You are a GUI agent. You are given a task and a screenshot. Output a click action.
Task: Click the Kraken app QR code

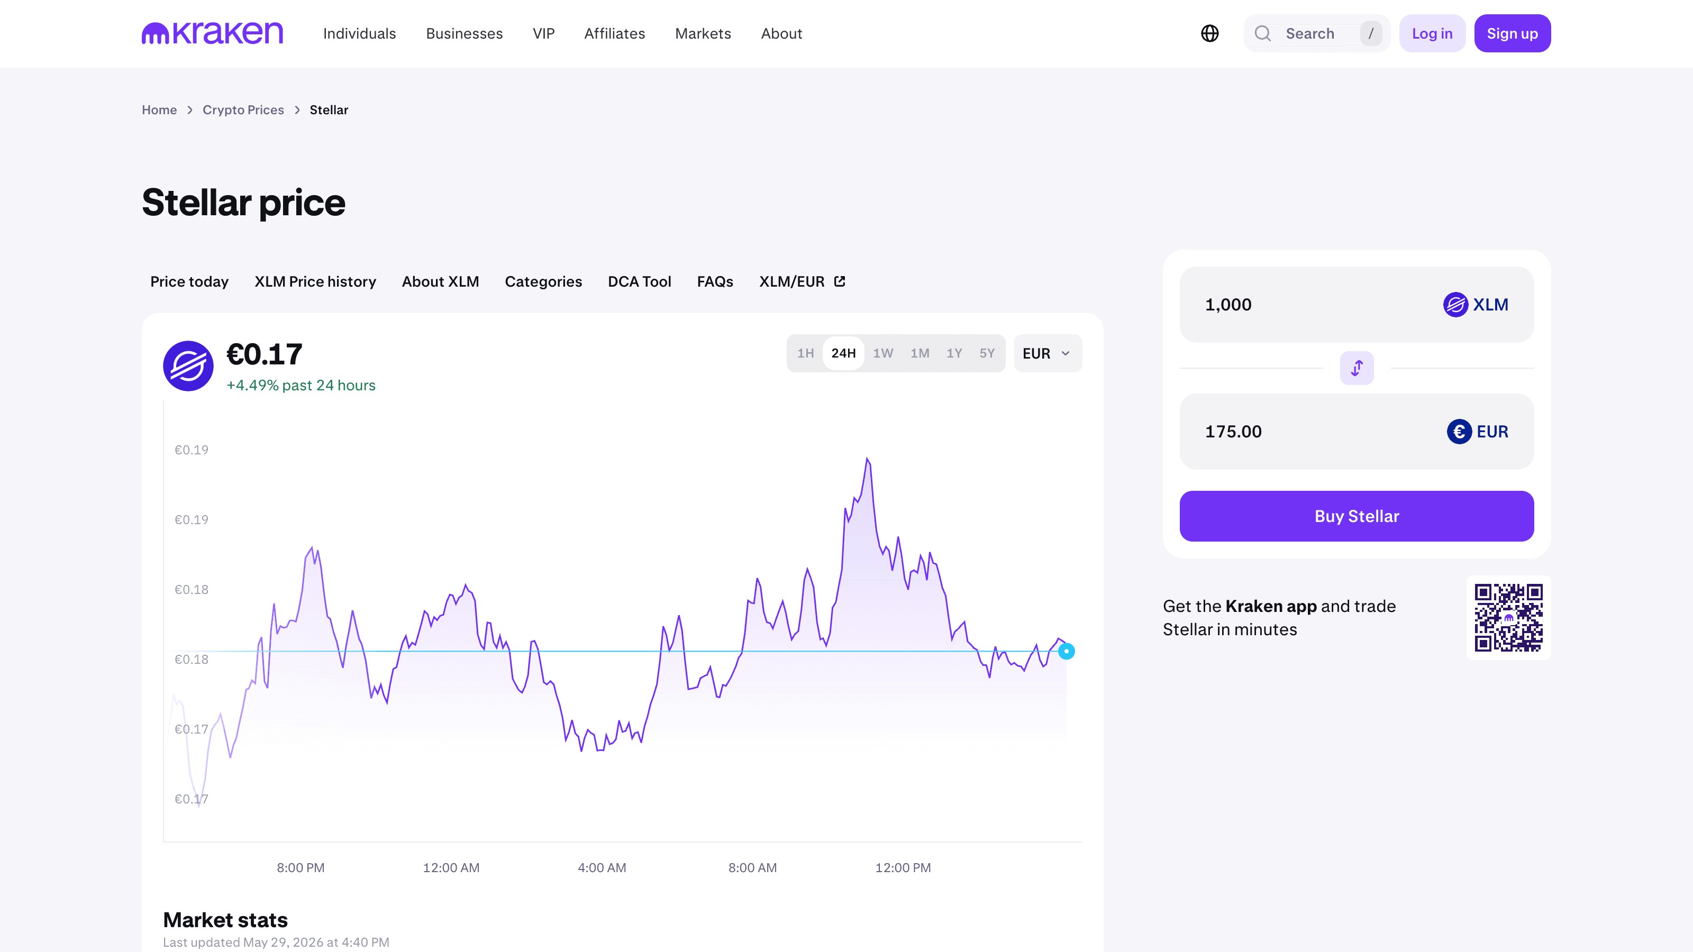tap(1508, 618)
